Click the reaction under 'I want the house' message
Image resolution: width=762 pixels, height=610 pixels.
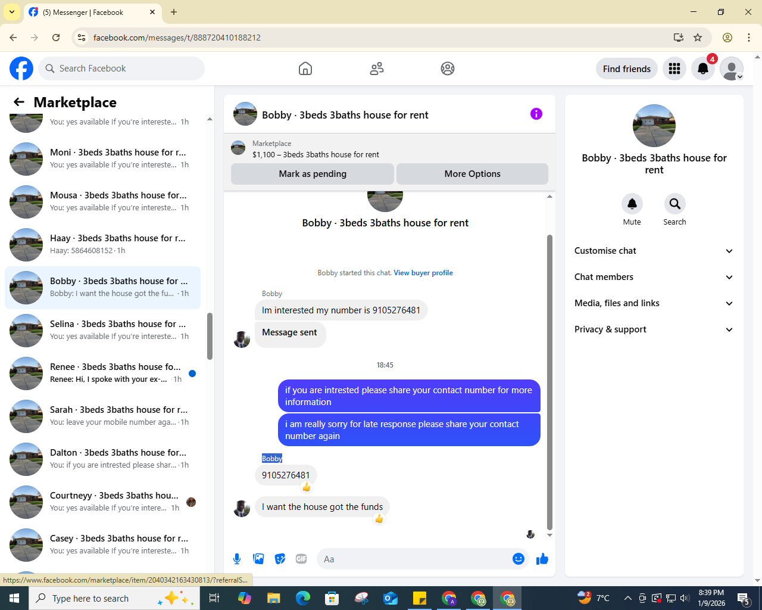379,519
